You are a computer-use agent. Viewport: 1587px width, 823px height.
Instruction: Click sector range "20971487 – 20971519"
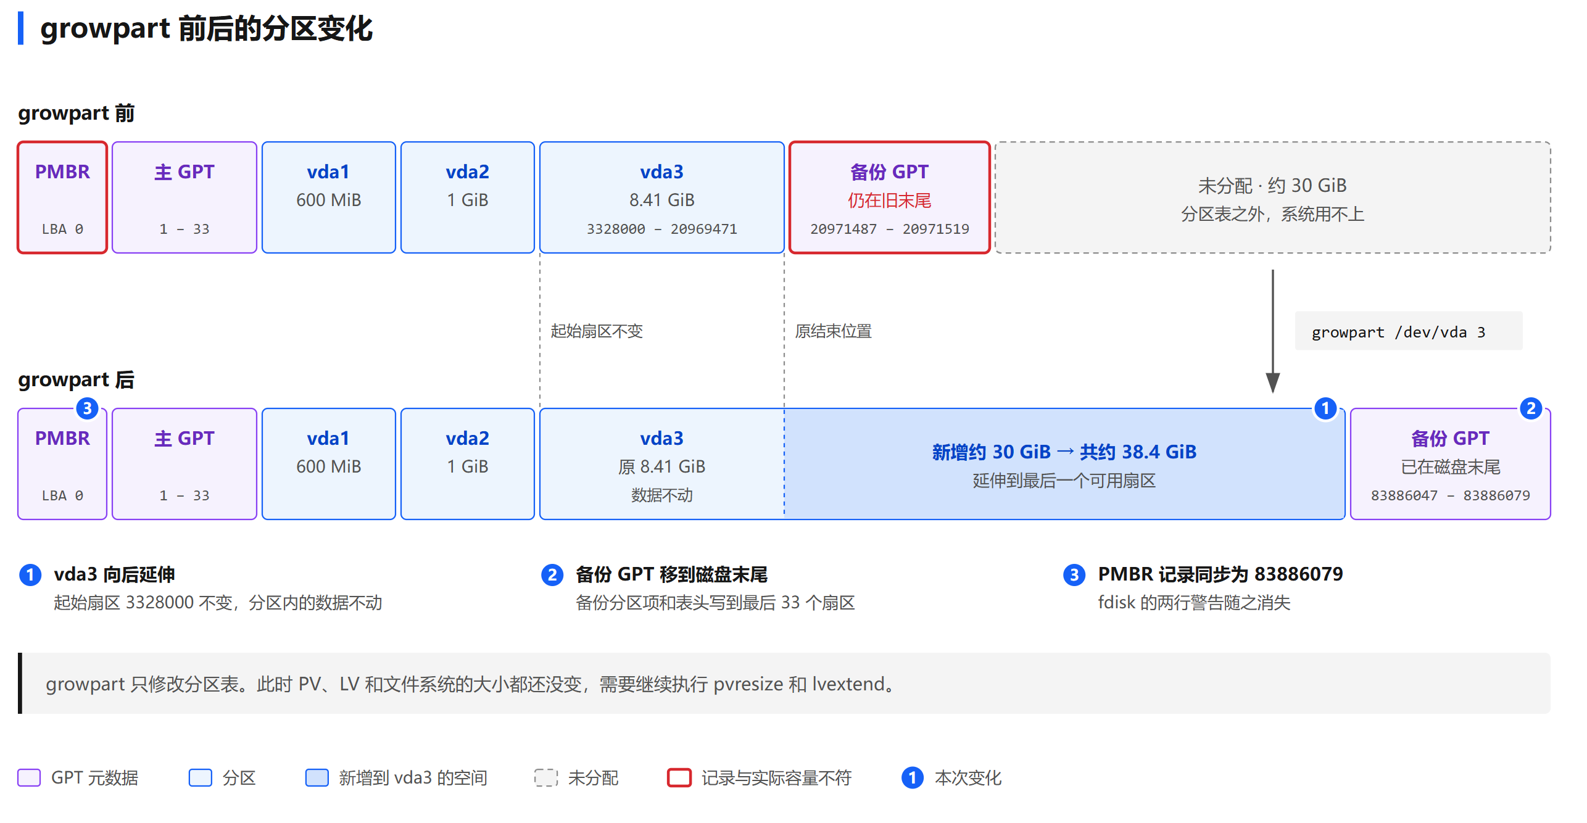coord(890,229)
